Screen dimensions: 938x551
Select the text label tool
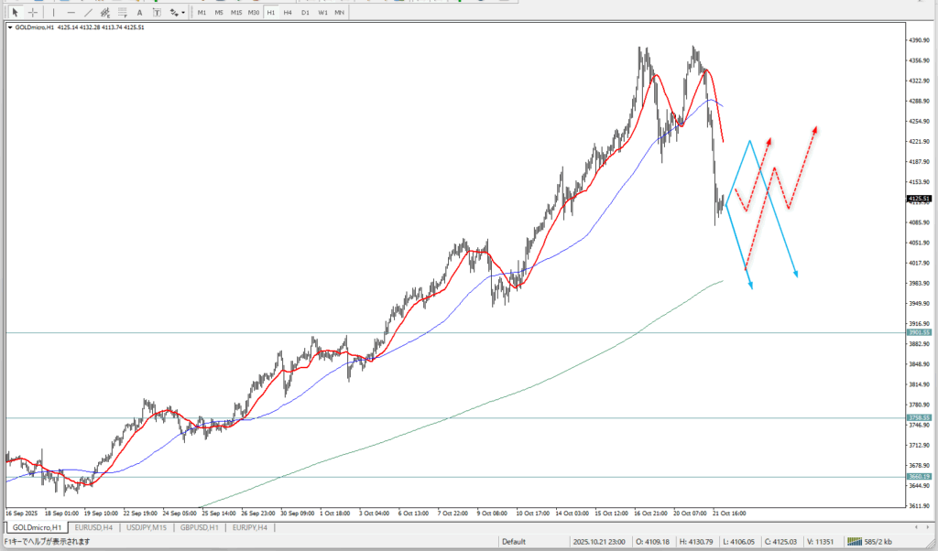pyautogui.click(x=156, y=13)
